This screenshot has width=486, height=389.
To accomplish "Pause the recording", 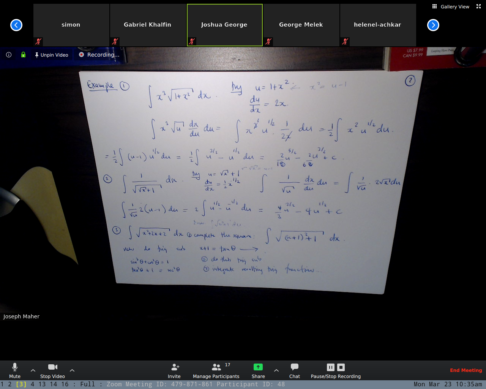I will click(331, 367).
